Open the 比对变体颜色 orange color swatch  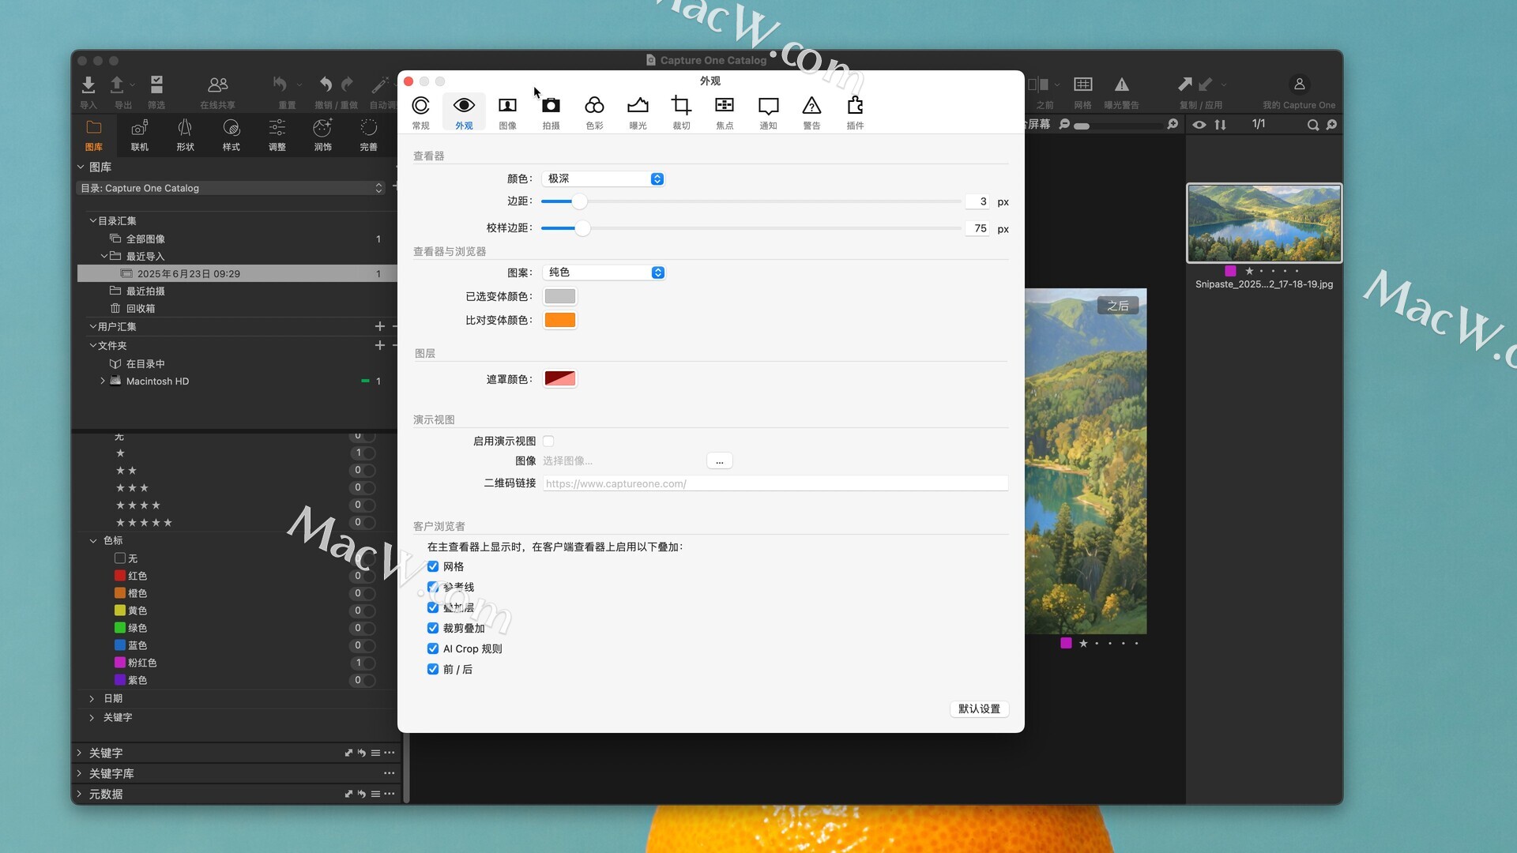(x=560, y=320)
